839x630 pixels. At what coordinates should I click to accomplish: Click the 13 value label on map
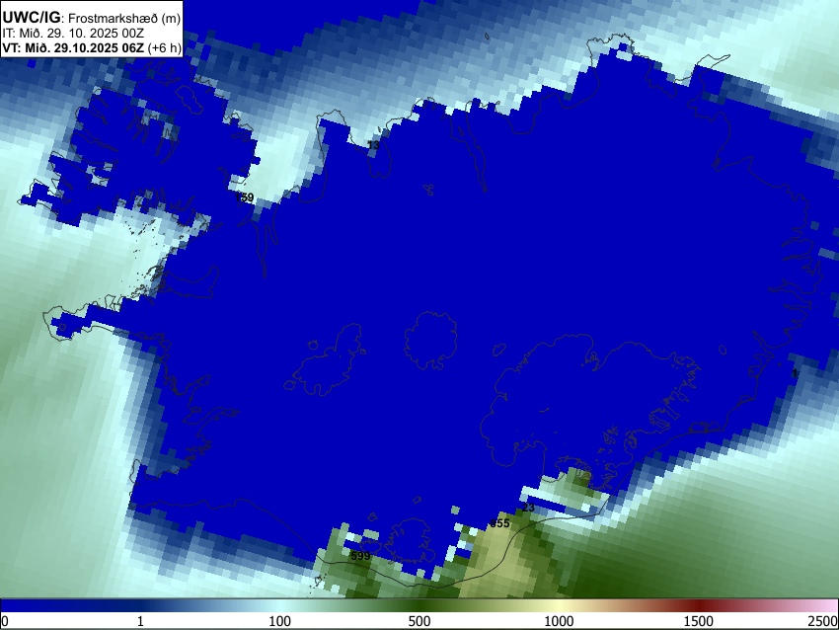[373, 145]
